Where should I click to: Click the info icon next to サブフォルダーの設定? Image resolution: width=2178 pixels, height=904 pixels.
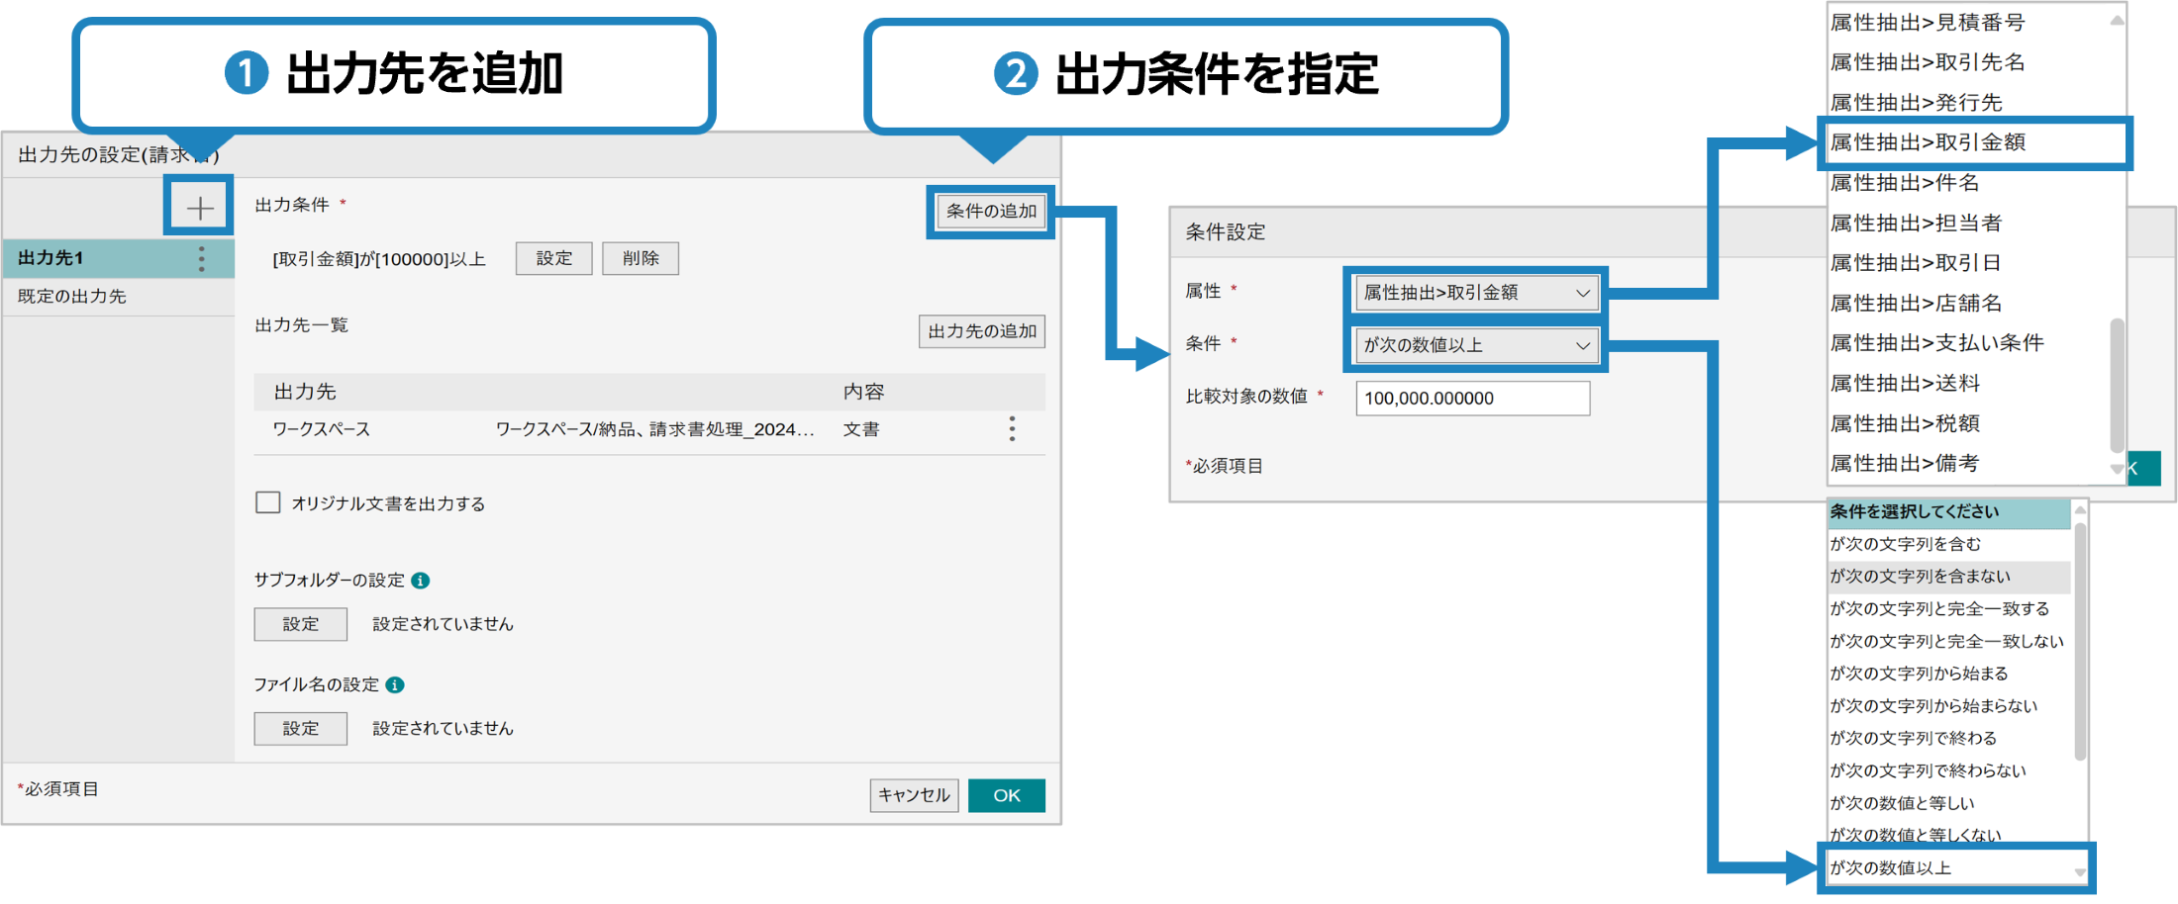click(x=420, y=581)
